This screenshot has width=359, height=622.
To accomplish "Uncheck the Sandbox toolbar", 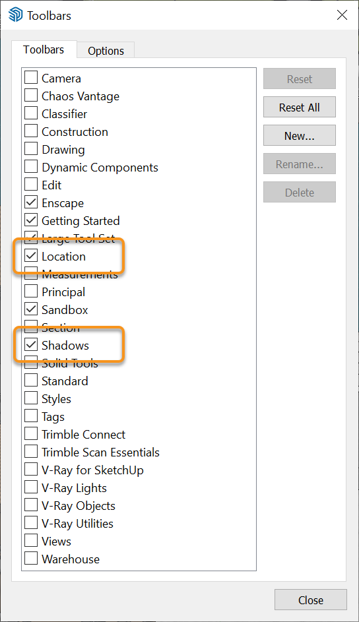I will (x=31, y=309).
